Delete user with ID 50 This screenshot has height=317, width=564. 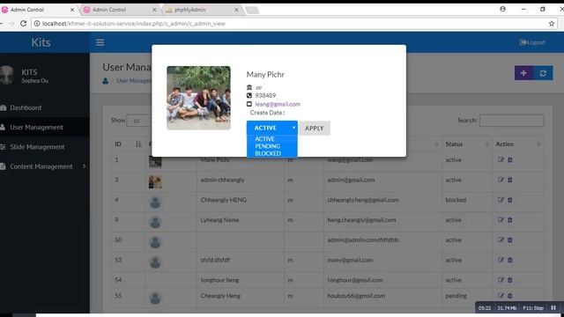pyautogui.click(x=510, y=240)
